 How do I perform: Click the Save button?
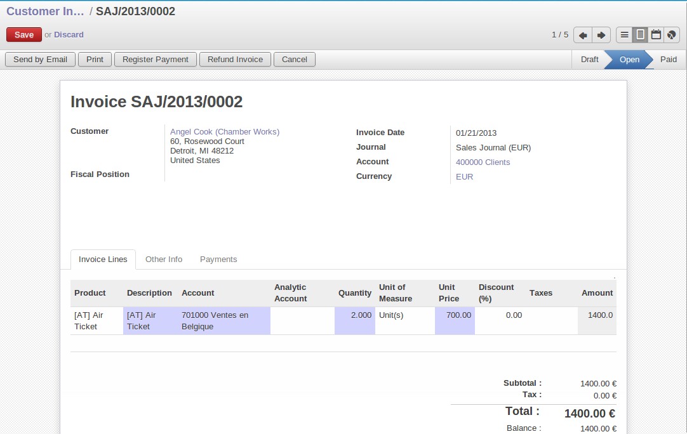(24, 35)
